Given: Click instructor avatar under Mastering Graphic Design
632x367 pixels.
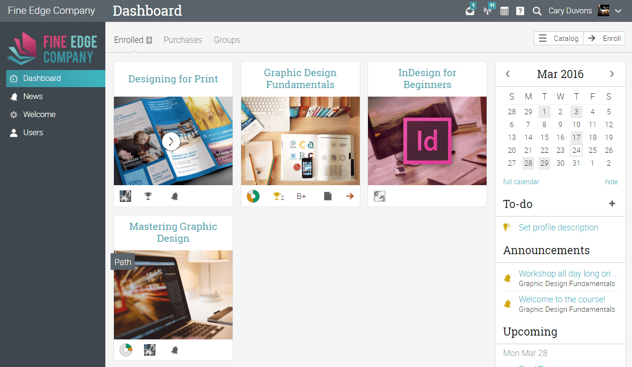Looking at the screenshot, I should 150,350.
